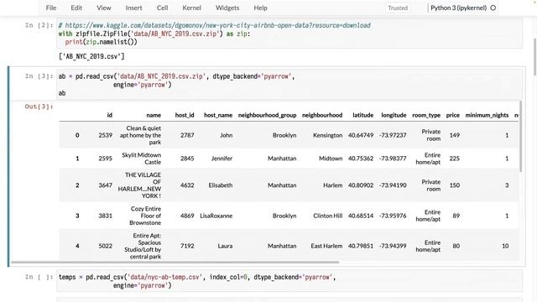Click the id cell 5022
This screenshot has width=537, height=302.
pos(106,246)
